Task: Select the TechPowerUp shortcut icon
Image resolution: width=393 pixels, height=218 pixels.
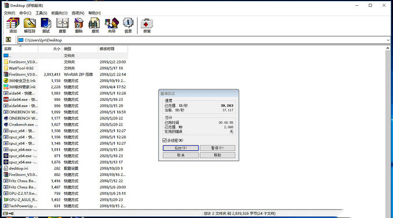Action: tap(6, 206)
